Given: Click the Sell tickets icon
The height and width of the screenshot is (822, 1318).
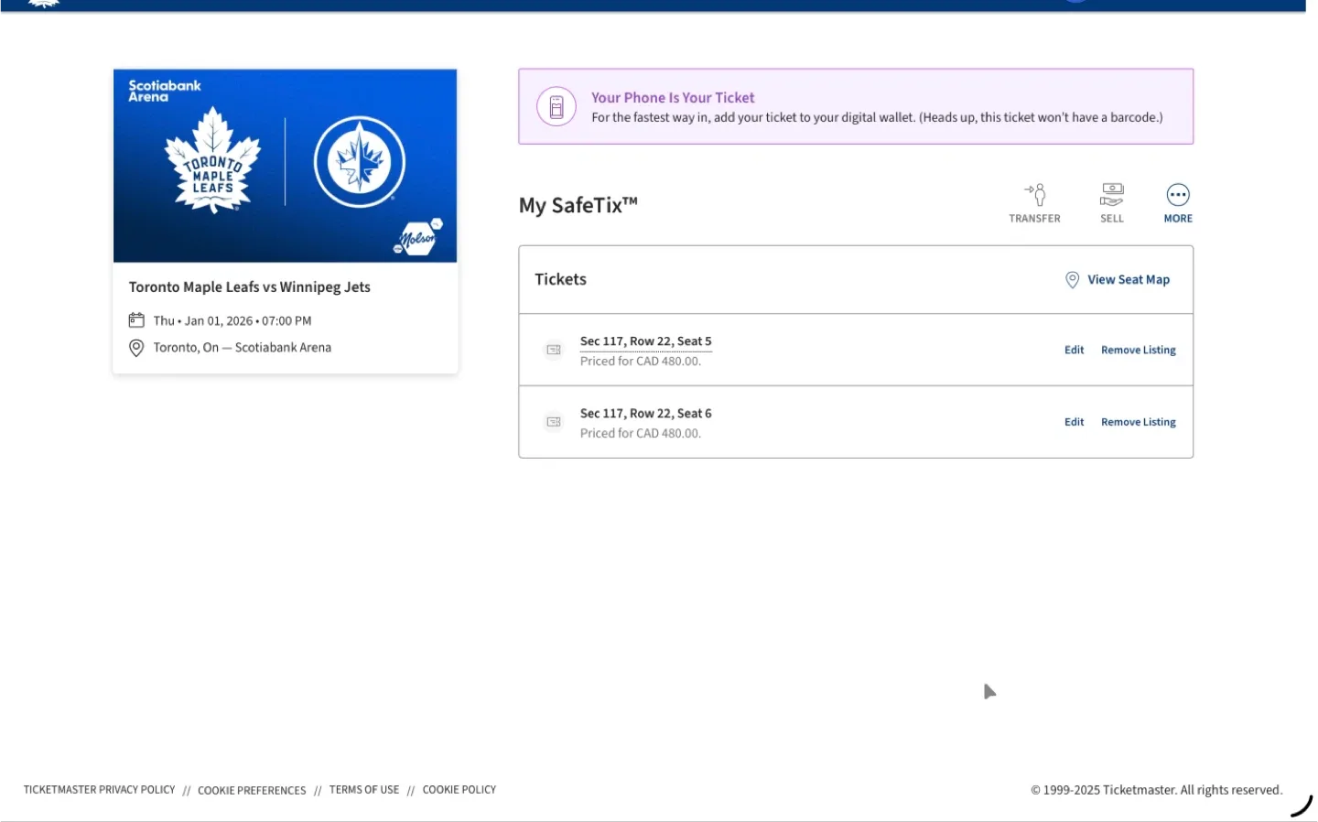Looking at the screenshot, I should click(x=1111, y=196).
